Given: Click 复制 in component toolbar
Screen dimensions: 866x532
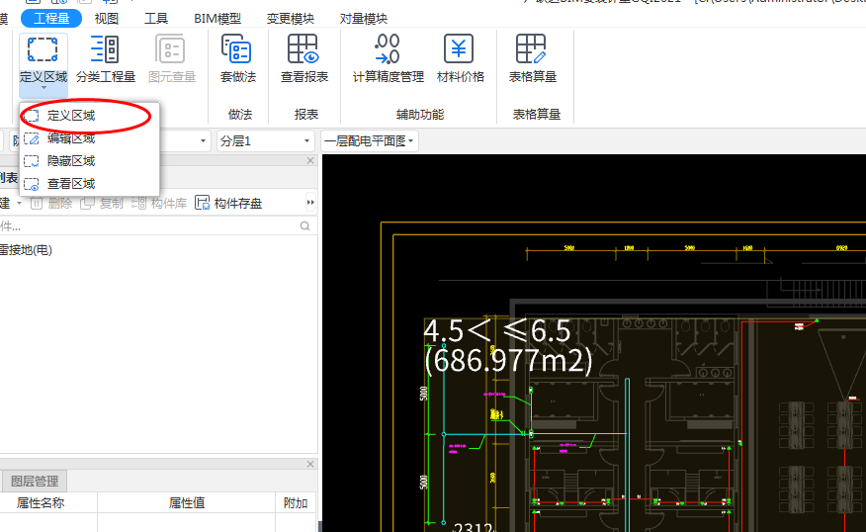Looking at the screenshot, I should 102,204.
